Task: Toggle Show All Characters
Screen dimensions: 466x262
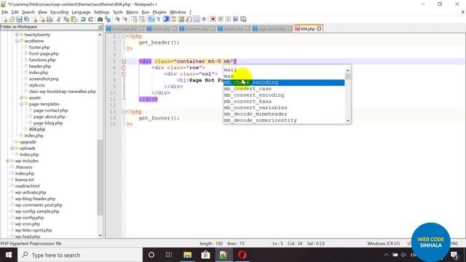Action: [x=158, y=20]
